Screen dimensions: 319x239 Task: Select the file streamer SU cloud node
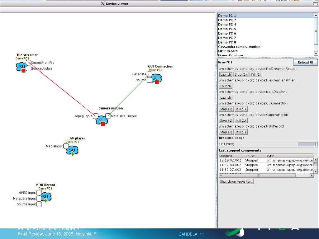click(21, 67)
